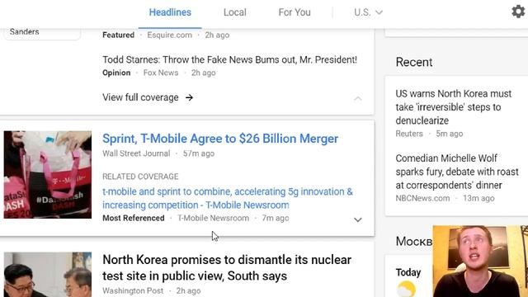This screenshot has height=297, width=528.
Task: Open US warns North Korea recent story
Action: 453,106
